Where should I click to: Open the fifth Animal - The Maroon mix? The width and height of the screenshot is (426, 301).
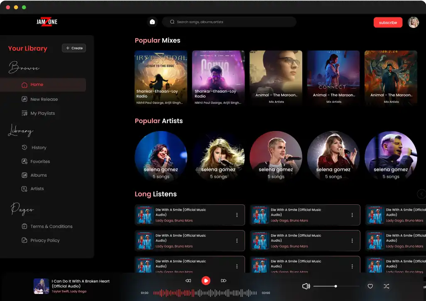391,78
